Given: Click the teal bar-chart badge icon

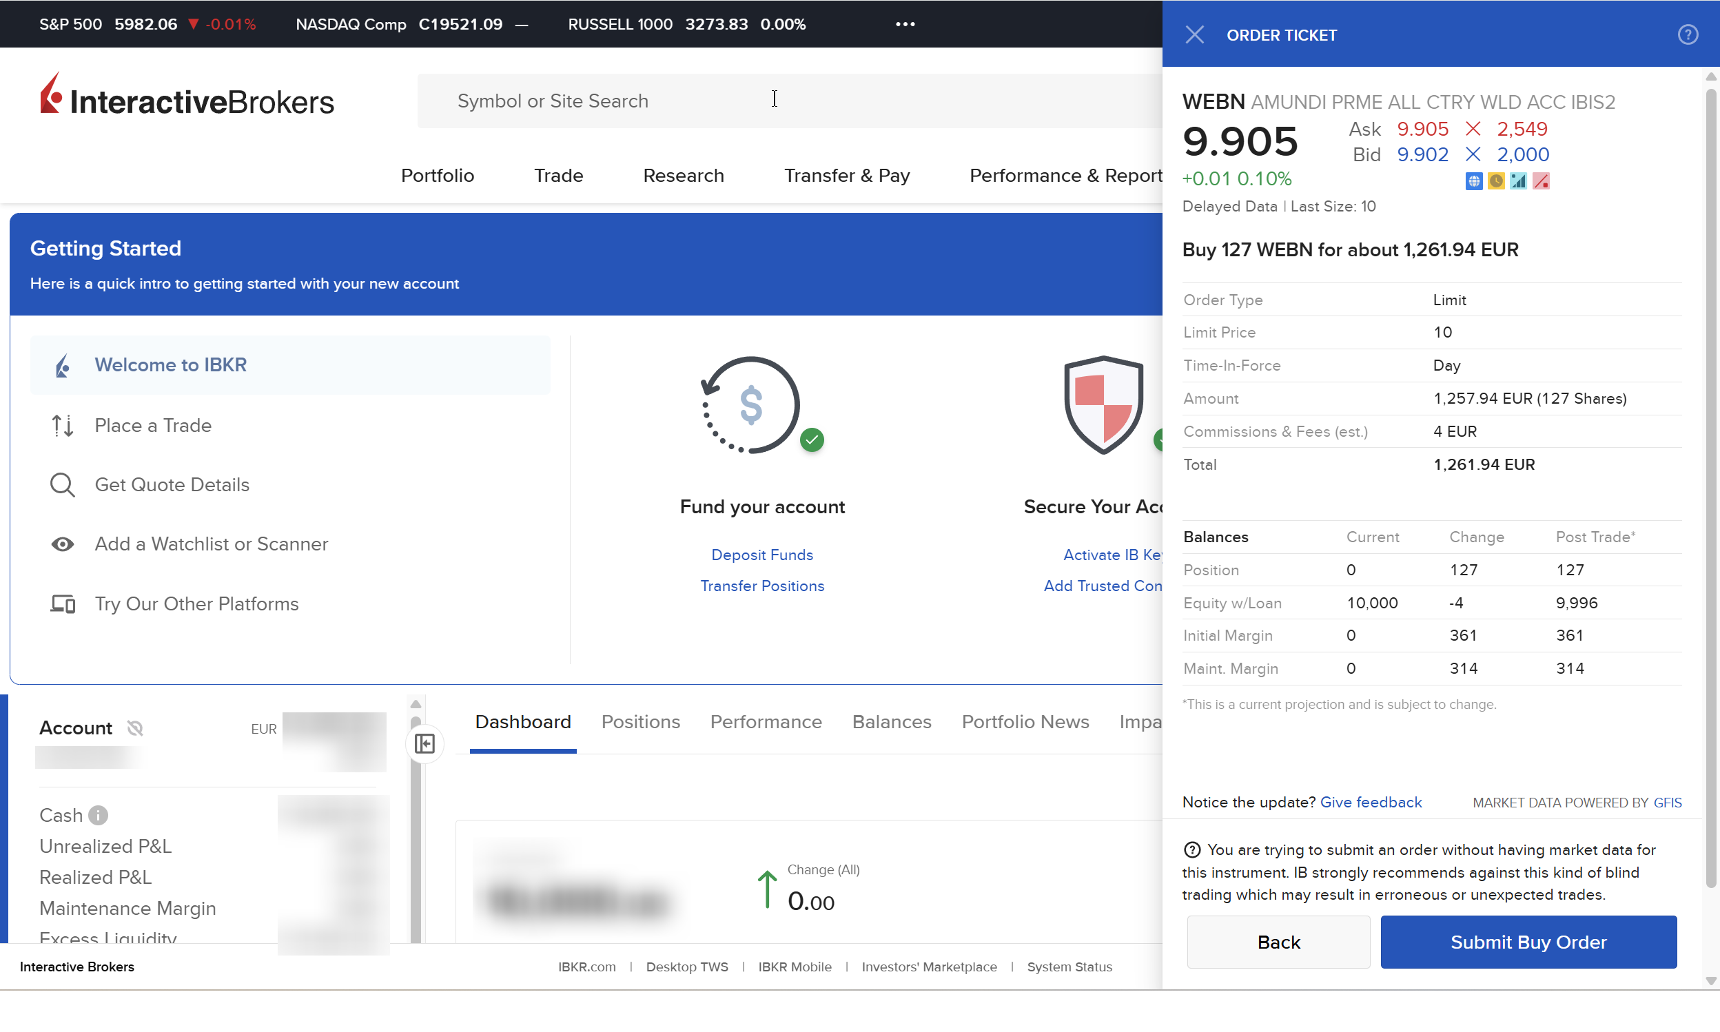Looking at the screenshot, I should point(1517,181).
